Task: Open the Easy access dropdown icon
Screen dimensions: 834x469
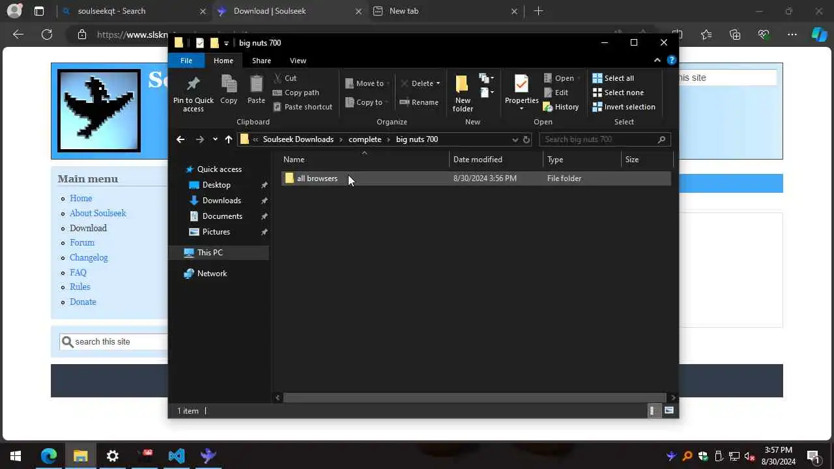Action: point(487,92)
